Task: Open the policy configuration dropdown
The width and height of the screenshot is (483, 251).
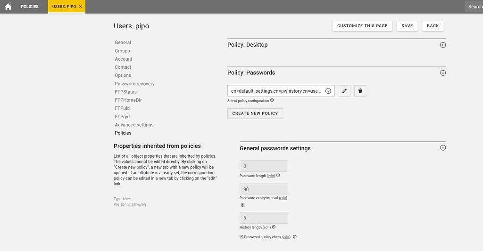Action: [x=328, y=91]
